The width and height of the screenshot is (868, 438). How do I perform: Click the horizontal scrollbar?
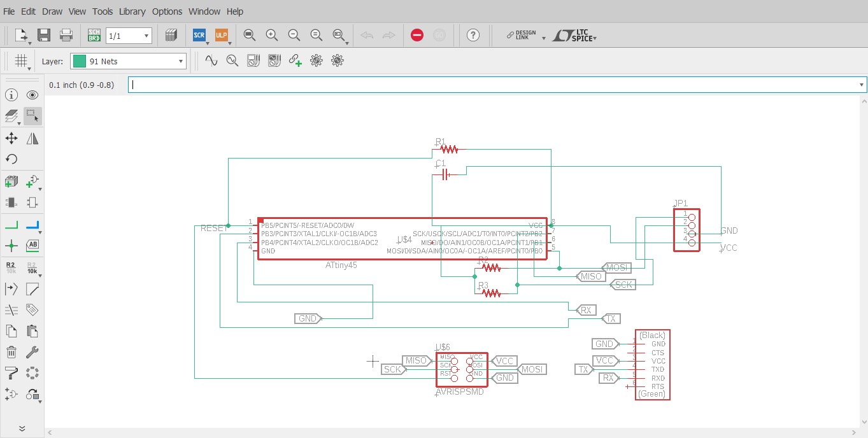[452, 432]
